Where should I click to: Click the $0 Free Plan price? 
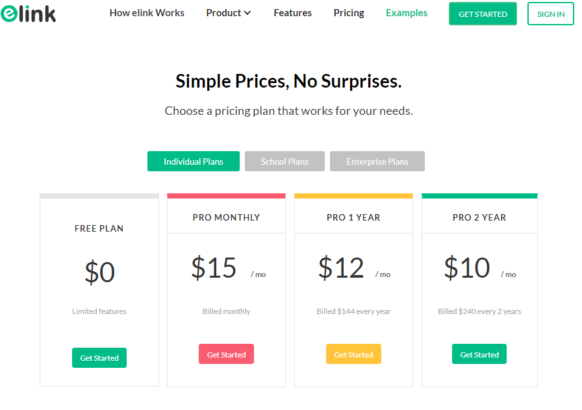coord(99,272)
